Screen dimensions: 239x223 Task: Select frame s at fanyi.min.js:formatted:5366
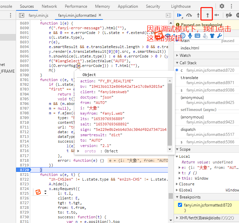(207, 142)
